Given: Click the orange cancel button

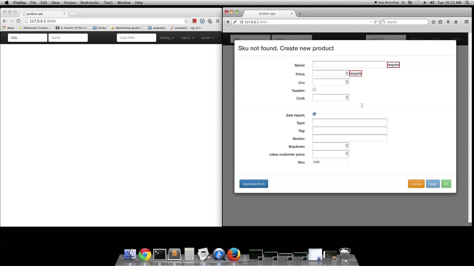Looking at the screenshot, I should click(x=416, y=184).
